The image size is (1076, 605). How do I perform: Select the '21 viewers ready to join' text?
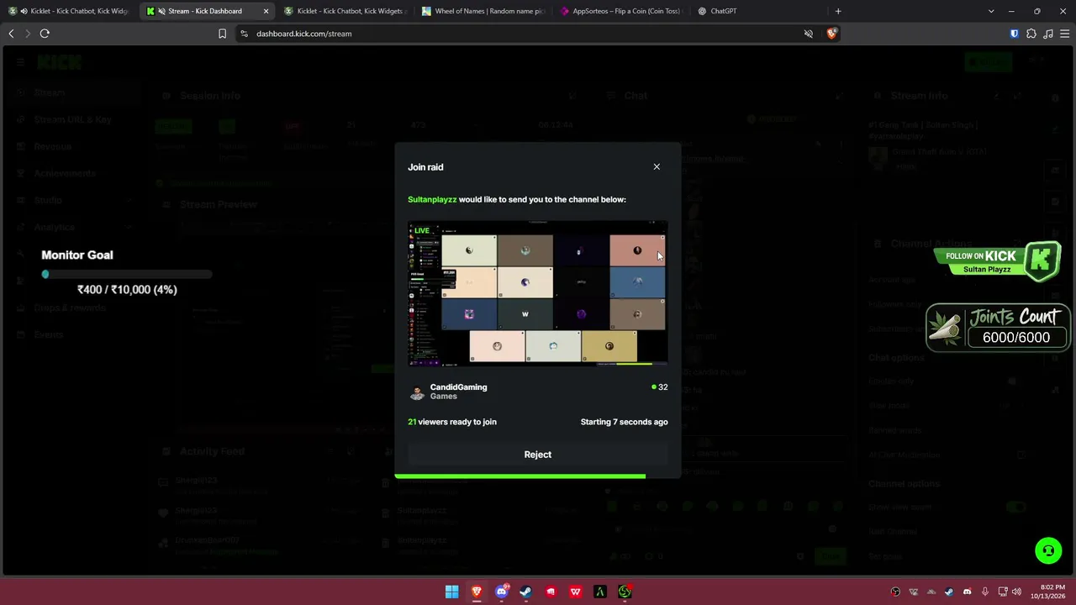tap(452, 422)
